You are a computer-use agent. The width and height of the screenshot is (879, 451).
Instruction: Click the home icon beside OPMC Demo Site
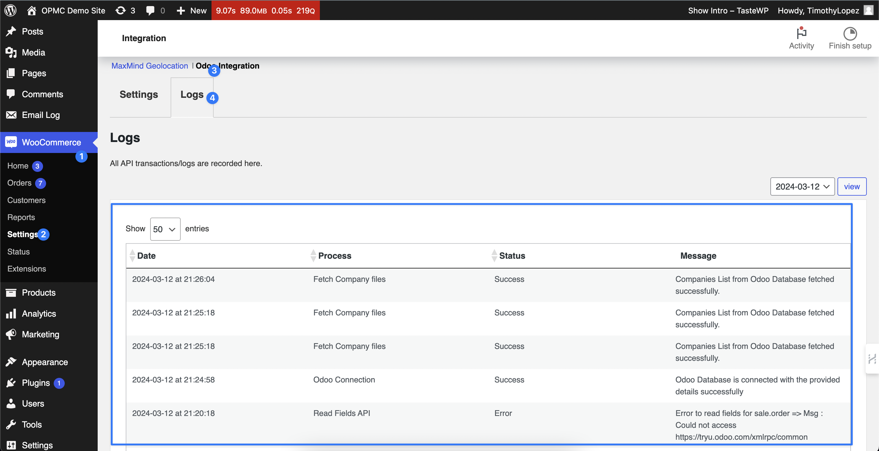tap(31, 10)
